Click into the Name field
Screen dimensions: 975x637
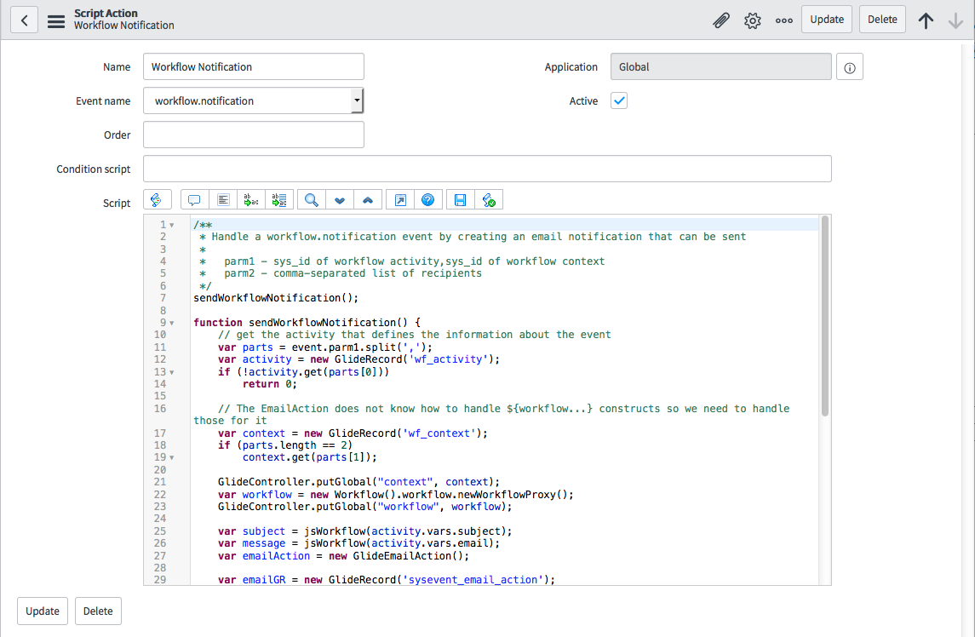[254, 66]
